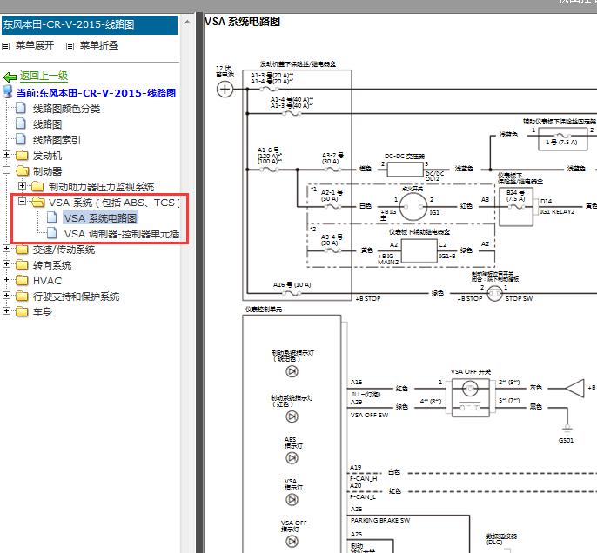Click the page icon beside VSA 调制器-控制器单元
Image resolution: width=597 pixels, height=553 pixels.
coord(52,233)
